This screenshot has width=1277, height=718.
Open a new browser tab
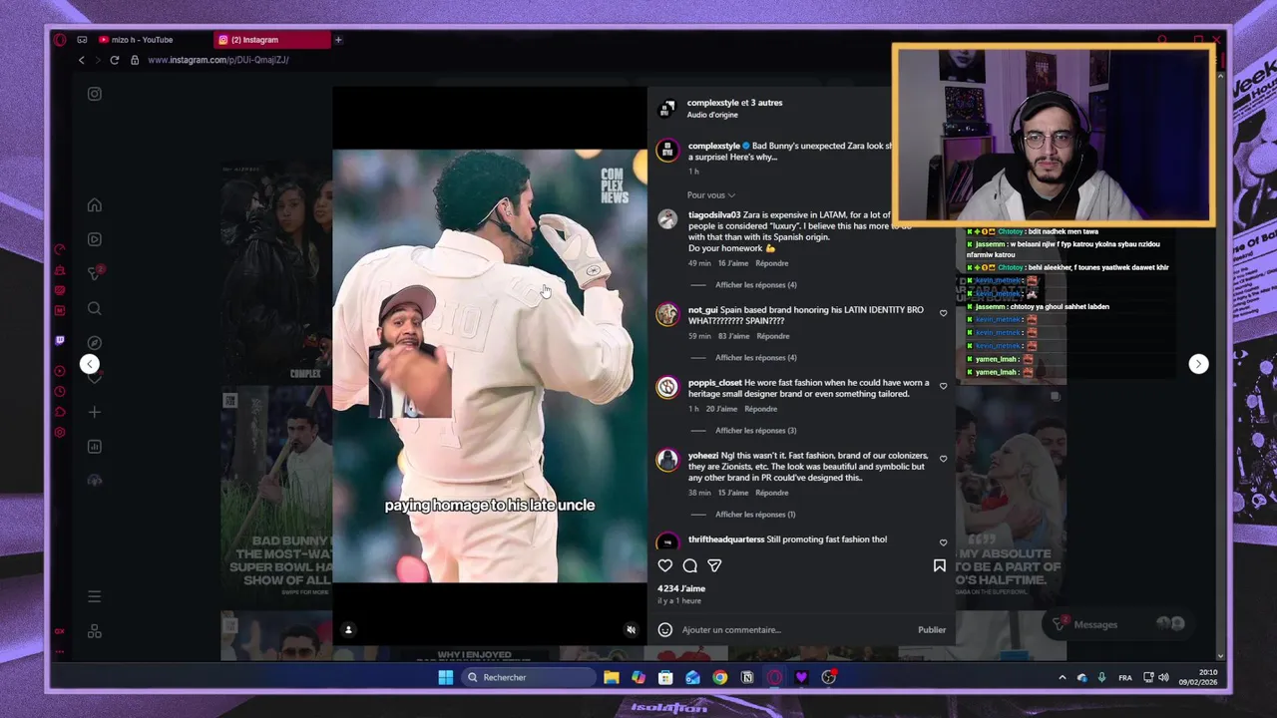click(x=338, y=40)
